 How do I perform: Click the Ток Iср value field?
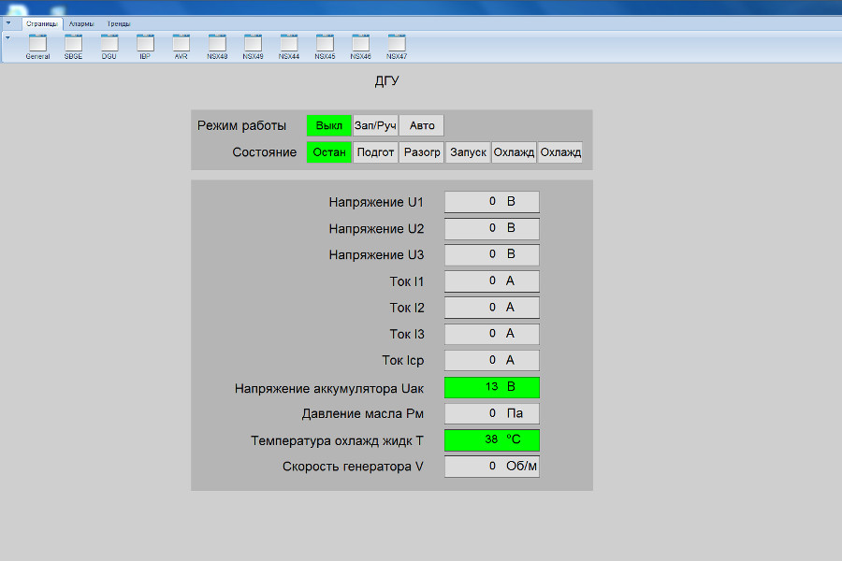(492, 360)
